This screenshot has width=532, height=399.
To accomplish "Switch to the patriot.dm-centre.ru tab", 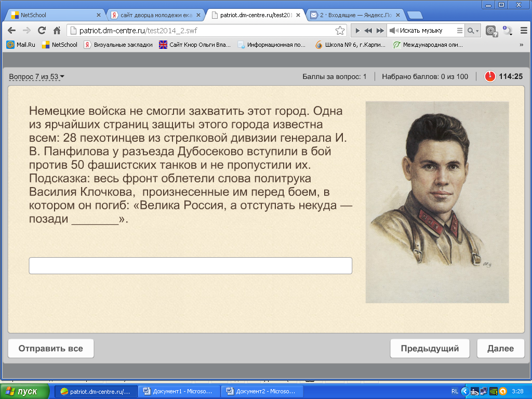I will tap(256, 15).
